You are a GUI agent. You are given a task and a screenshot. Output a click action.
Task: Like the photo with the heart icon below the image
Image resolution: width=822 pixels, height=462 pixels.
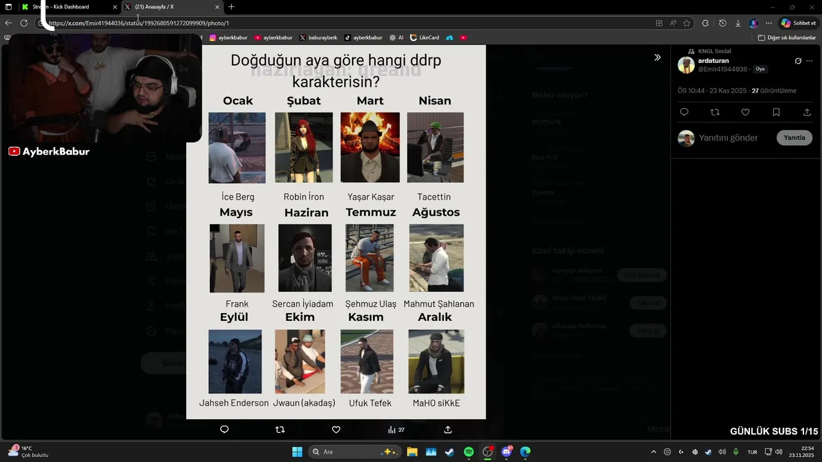[x=336, y=429]
